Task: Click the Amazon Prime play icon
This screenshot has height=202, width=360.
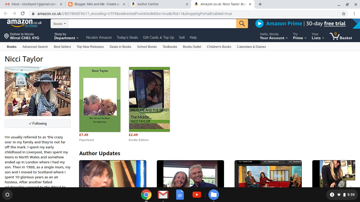Action: tap(259, 24)
